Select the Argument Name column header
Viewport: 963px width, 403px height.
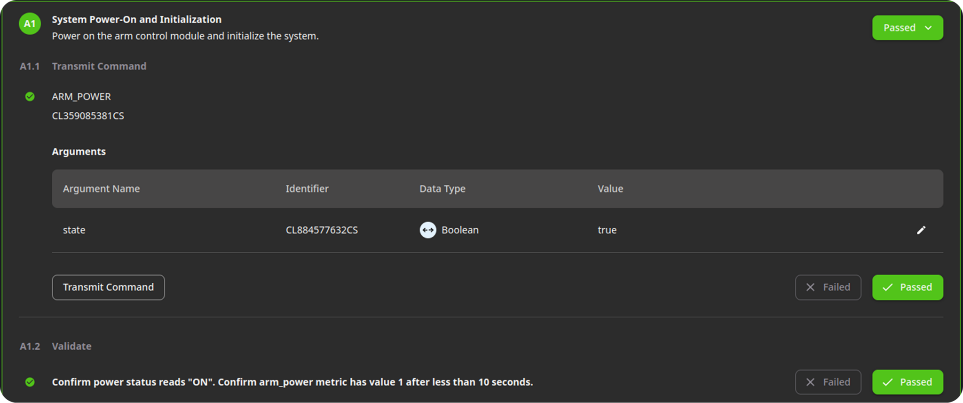pos(101,189)
